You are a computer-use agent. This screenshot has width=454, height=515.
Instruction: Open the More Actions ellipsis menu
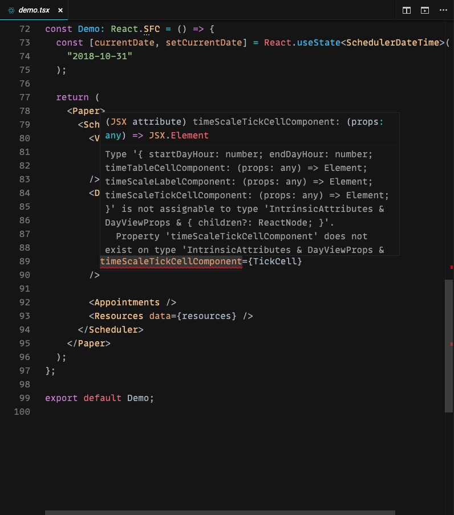tap(444, 10)
